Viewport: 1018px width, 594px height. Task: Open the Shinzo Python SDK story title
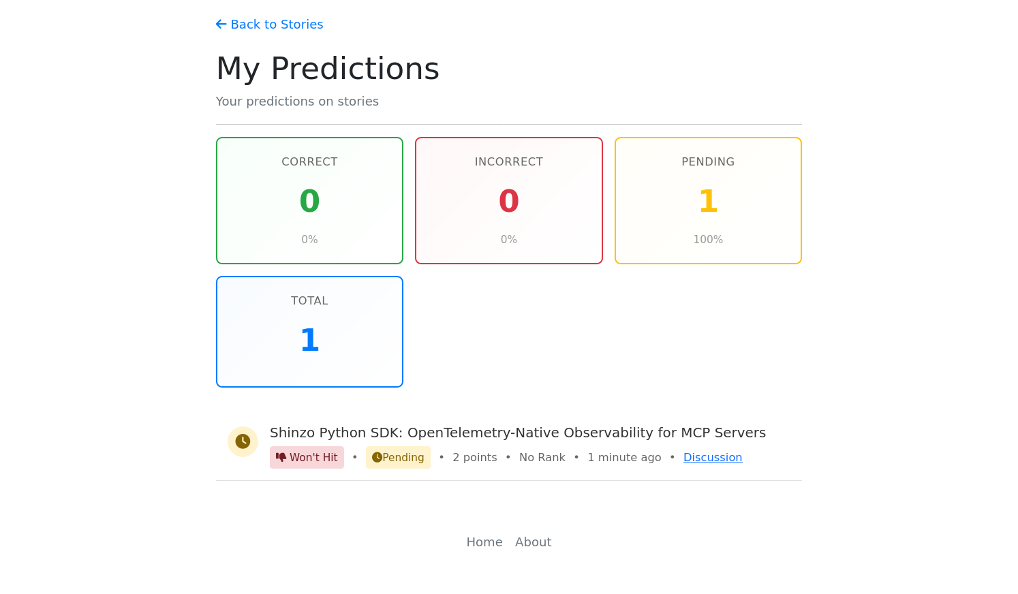[517, 433]
